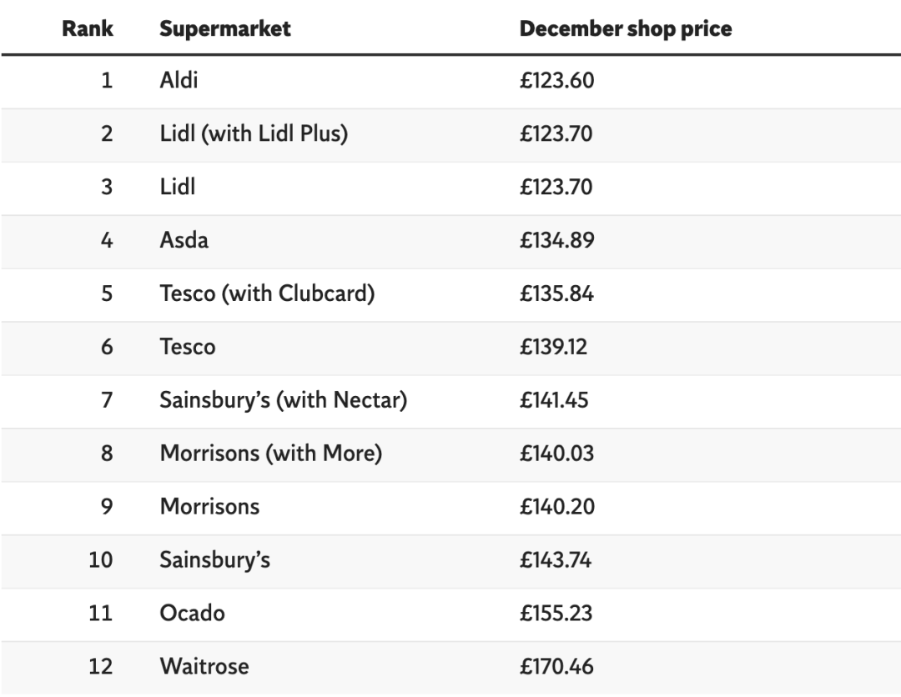Click the Asda supermarket name

(184, 240)
